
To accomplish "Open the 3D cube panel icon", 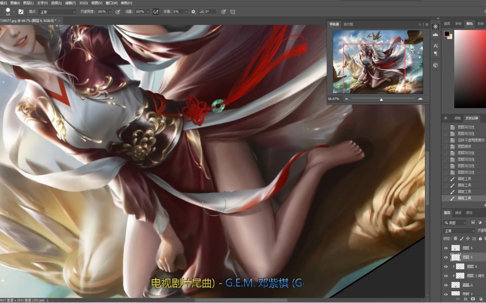I will click(x=435, y=65).
